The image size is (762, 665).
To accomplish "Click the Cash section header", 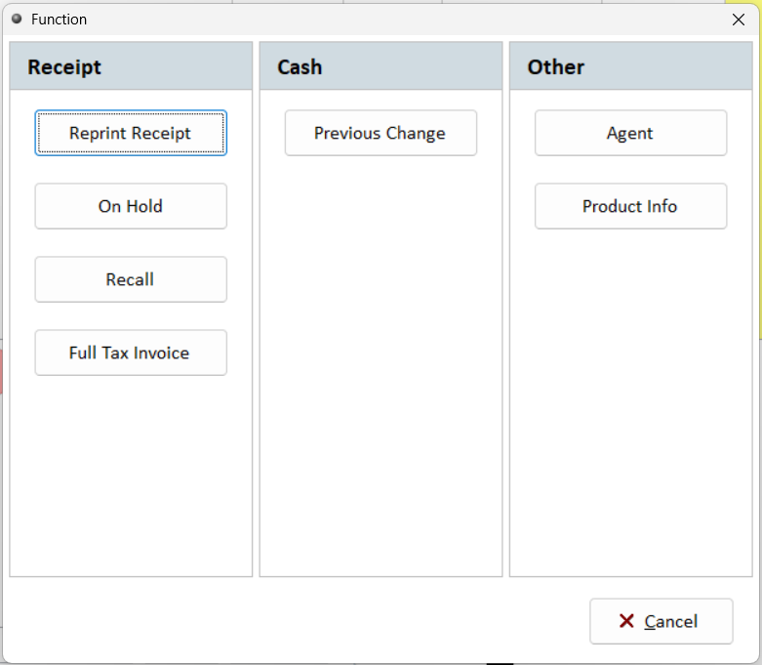I will point(300,67).
